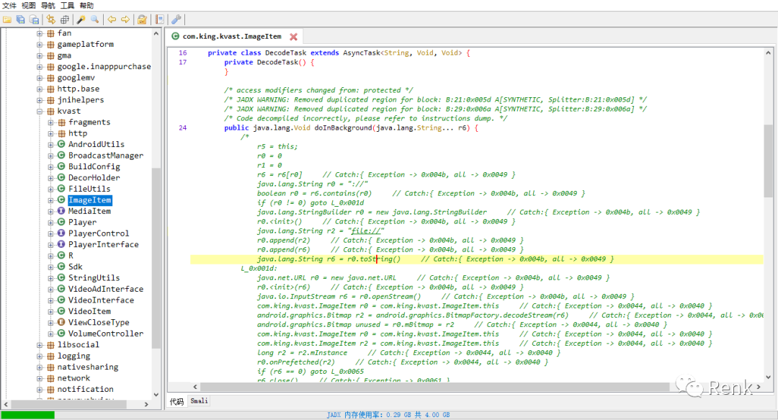Image resolution: width=778 pixels, height=420 pixels.
Task: Select the nativesharing package
Action: coord(88,367)
